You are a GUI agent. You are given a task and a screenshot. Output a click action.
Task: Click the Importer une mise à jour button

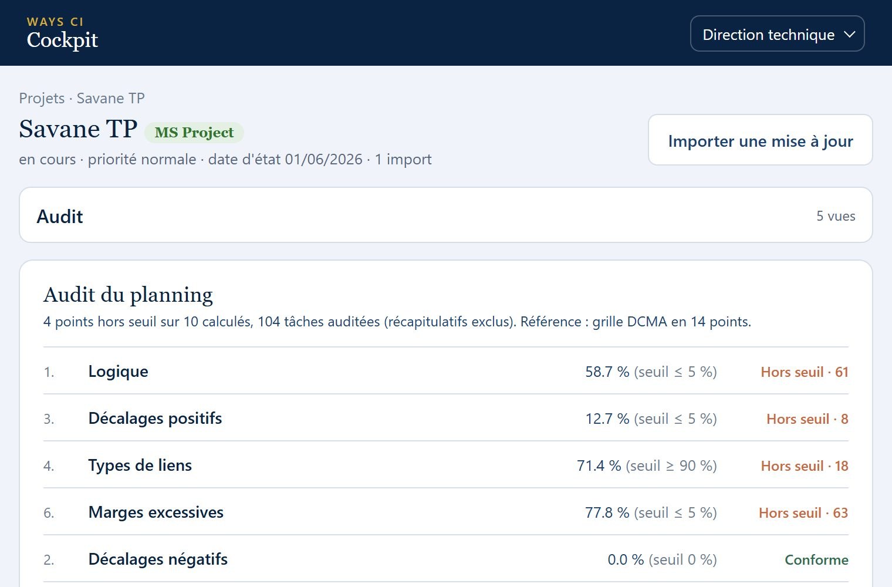[760, 140]
